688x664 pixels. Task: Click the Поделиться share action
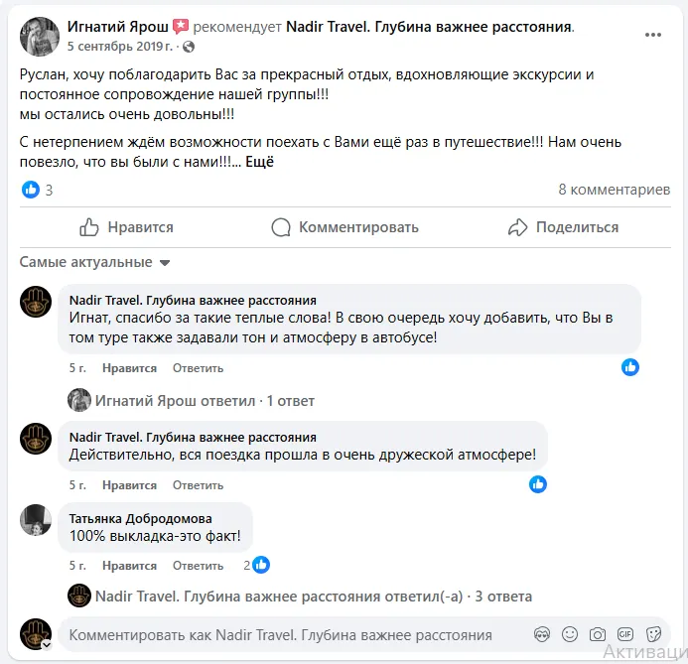[x=563, y=227]
